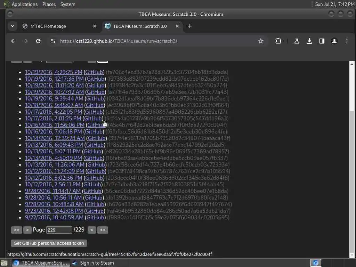Close the TBCA Museum: Scratch 3.0 tab
This screenshot has width=356, height=267.
pos(177,26)
